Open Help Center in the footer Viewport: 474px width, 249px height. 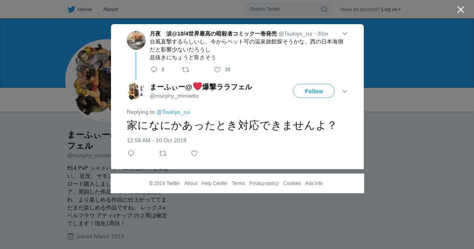pos(214,183)
